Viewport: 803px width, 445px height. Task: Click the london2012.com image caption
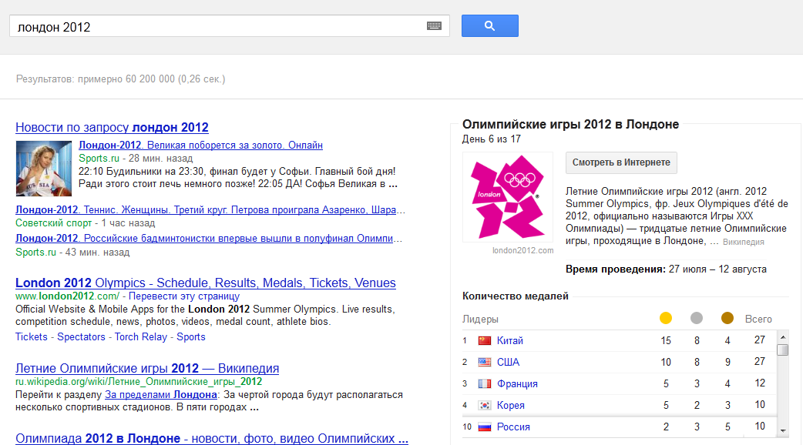pyautogui.click(x=522, y=251)
